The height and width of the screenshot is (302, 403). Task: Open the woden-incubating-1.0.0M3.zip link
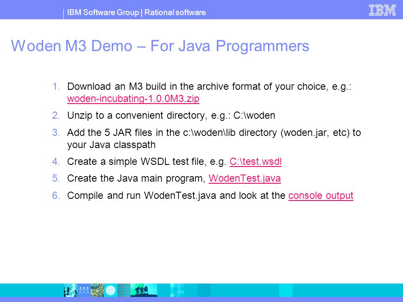click(x=133, y=99)
